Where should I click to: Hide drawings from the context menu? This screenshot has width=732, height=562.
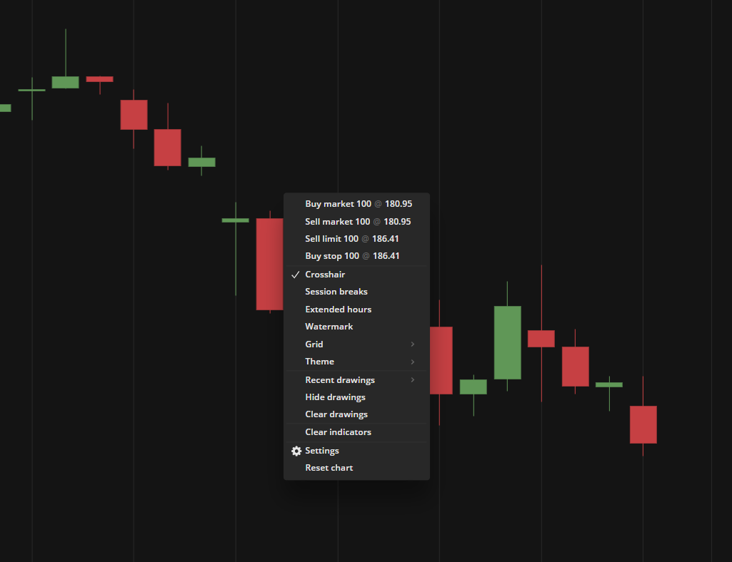[x=356, y=397]
